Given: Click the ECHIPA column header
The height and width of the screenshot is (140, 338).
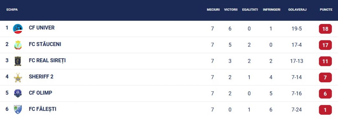Looking at the screenshot, I should tap(12, 10).
